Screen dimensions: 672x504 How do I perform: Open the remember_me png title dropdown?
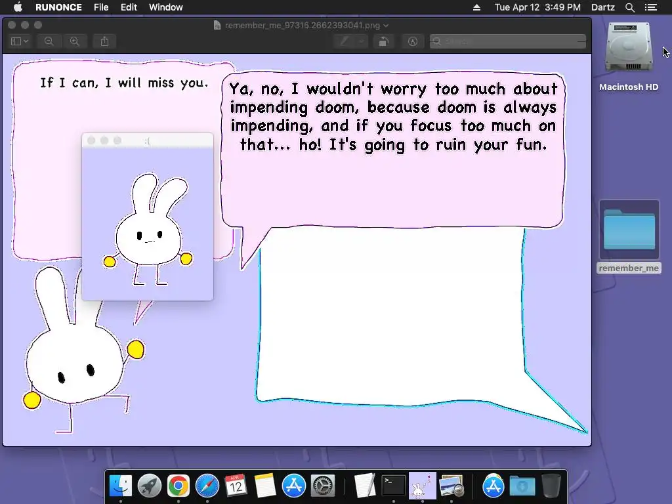(x=386, y=26)
